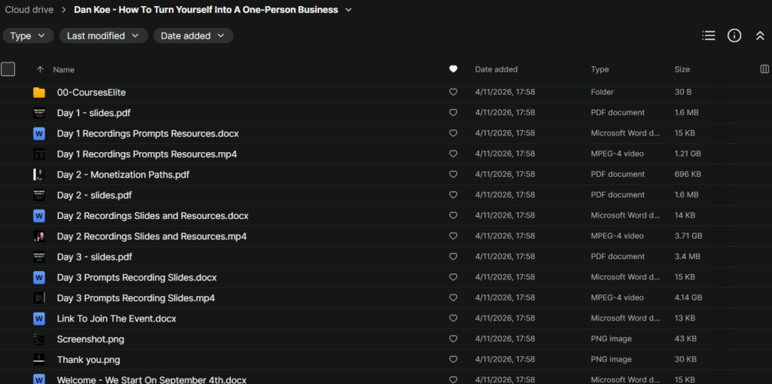Click the favorites heart column header
The height and width of the screenshot is (384, 772).
click(x=453, y=69)
